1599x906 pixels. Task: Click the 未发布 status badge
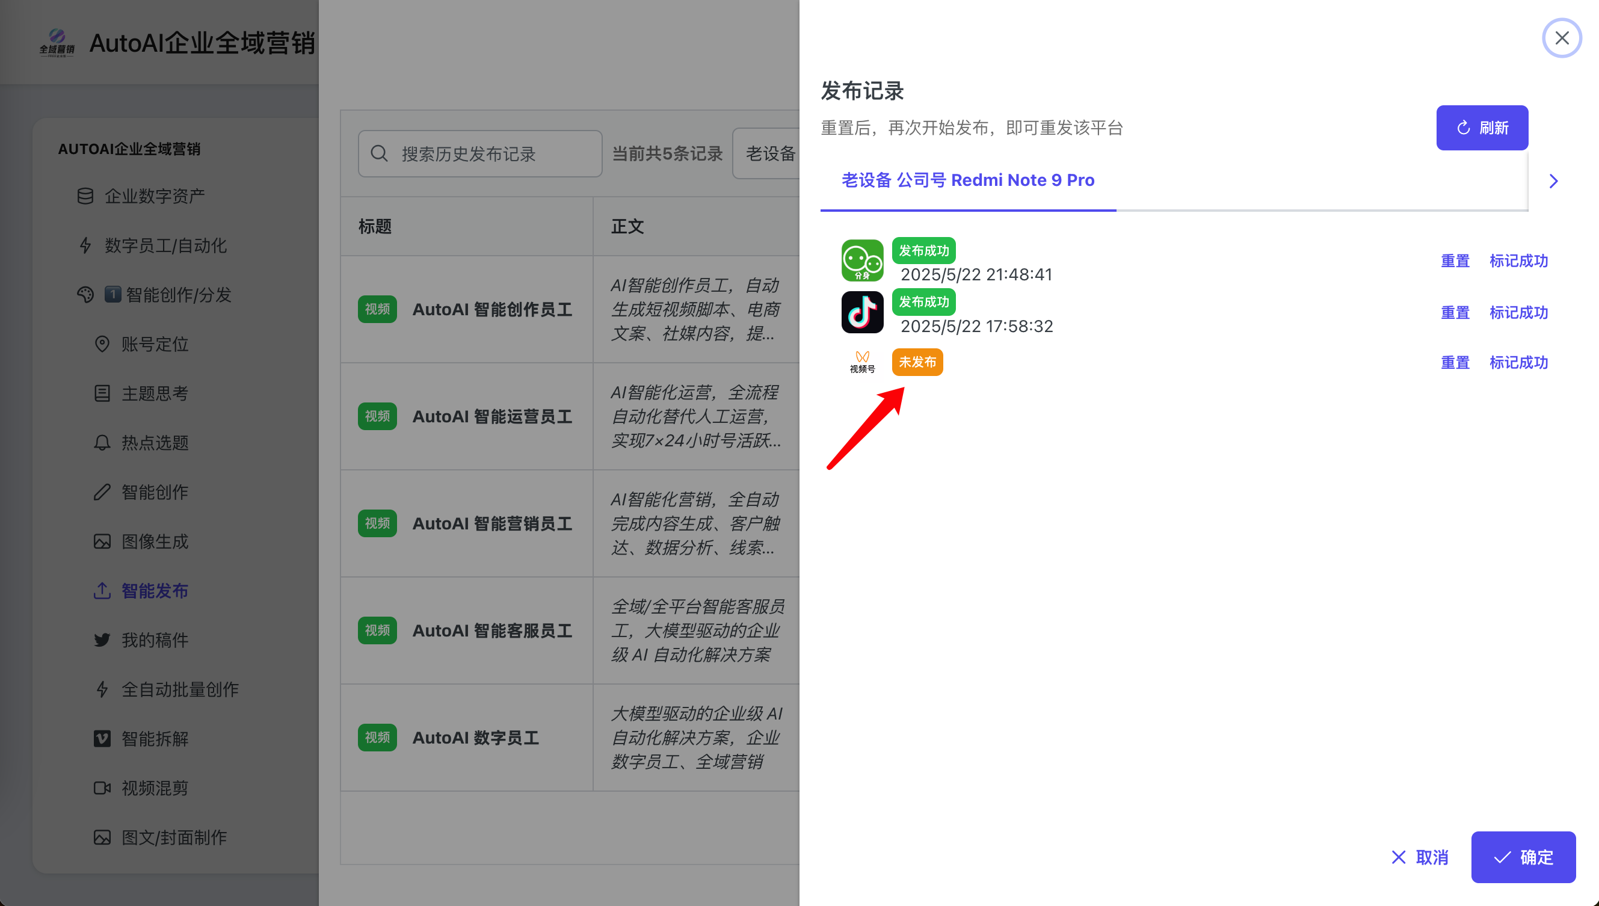[x=917, y=362]
